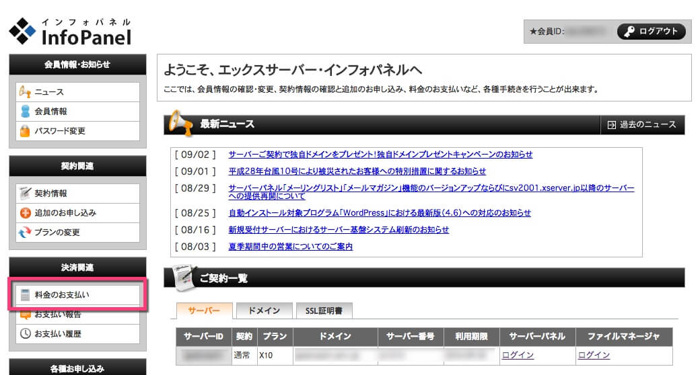
Task: Click the 契約 column header
Action: pyautogui.click(x=244, y=337)
